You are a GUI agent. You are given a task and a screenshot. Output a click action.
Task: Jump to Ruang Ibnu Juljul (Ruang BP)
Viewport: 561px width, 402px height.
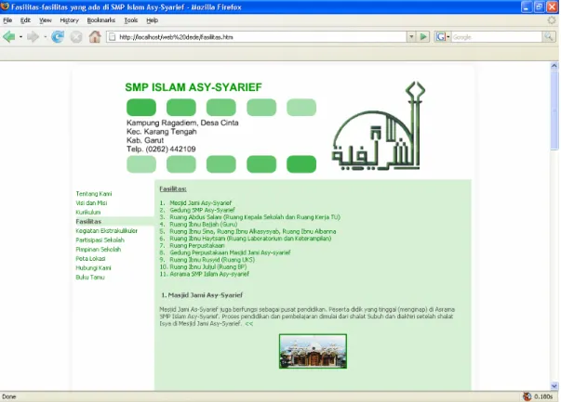click(x=207, y=267)
